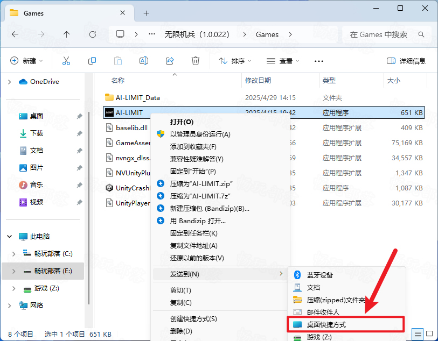Click the chevron after Games breadcrumb
Screen dimensions: 438x341
[x=290, y=34]
